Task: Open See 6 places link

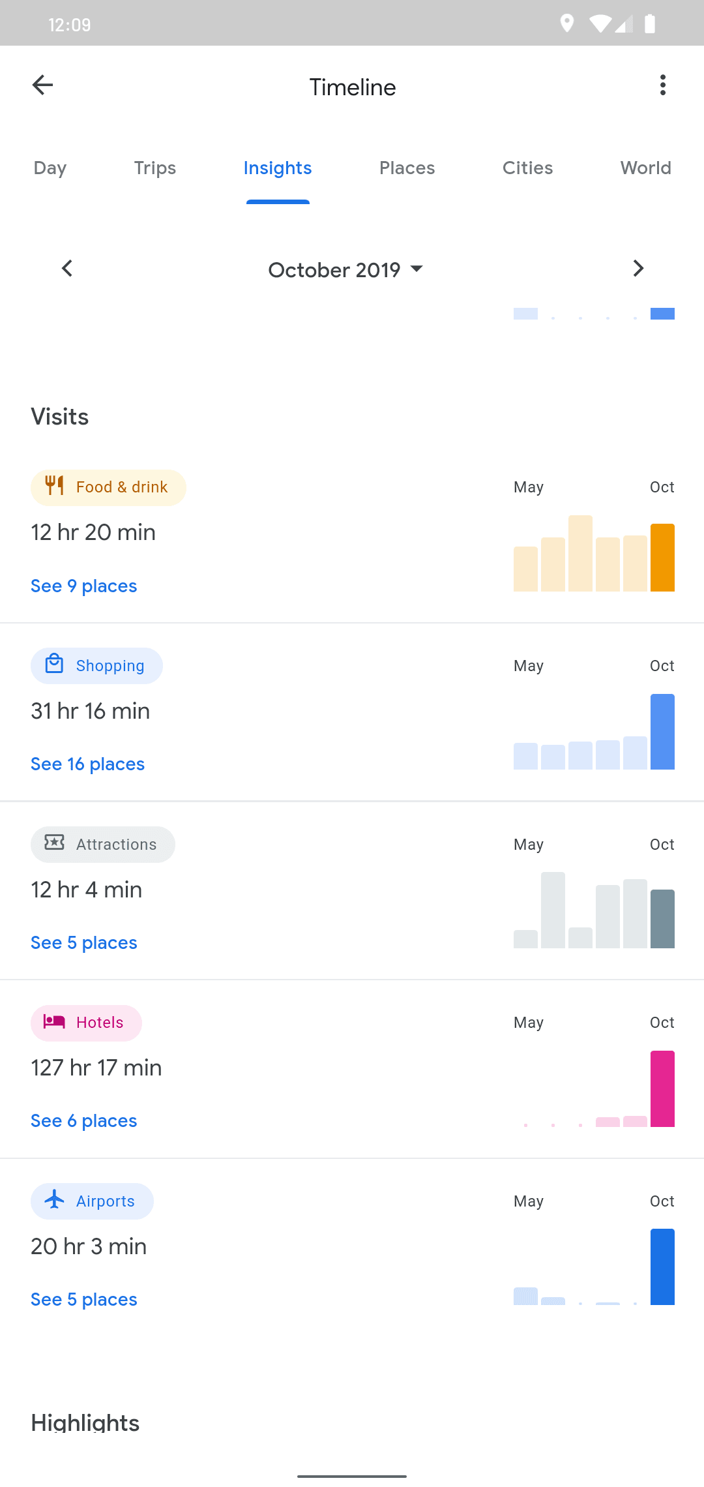Action: click(x=84, y=1121)
